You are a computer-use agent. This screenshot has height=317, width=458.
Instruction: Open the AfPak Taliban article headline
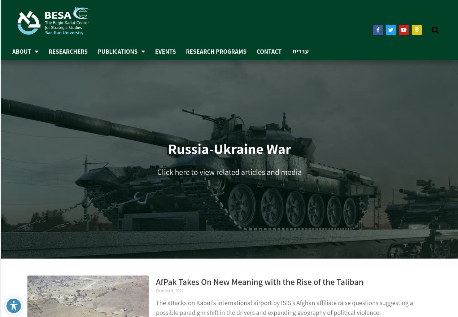(259, 282)
